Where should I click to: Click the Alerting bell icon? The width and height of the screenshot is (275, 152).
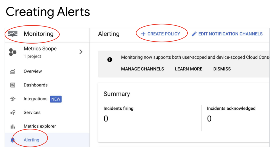(x=13, y=140)
